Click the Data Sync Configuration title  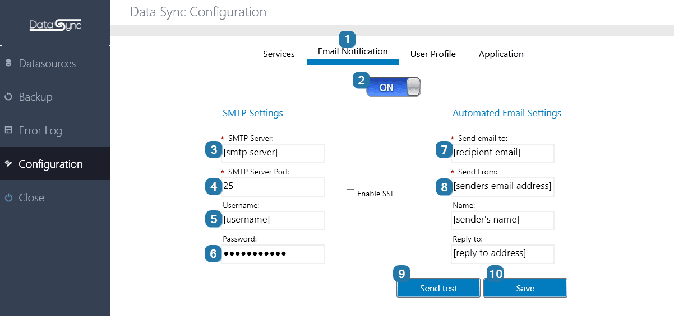coord(198,12)
